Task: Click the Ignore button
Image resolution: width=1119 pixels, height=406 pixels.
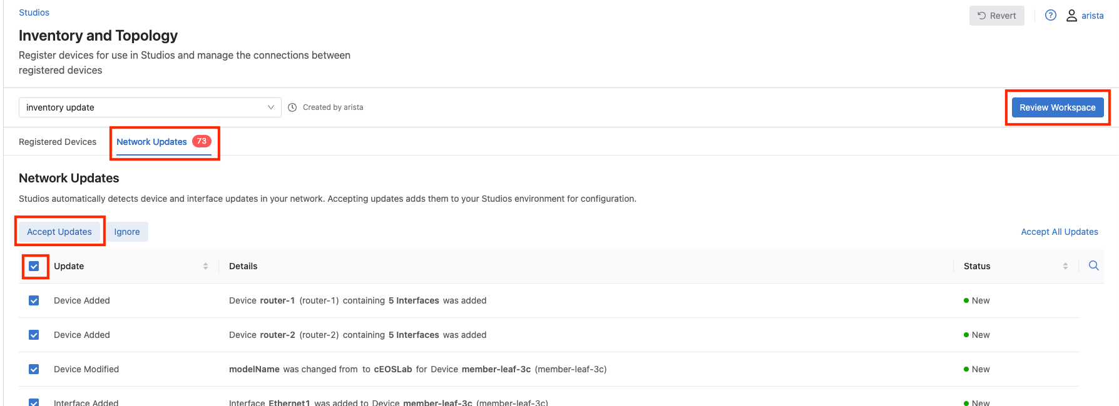Action: tap(127, 232)
